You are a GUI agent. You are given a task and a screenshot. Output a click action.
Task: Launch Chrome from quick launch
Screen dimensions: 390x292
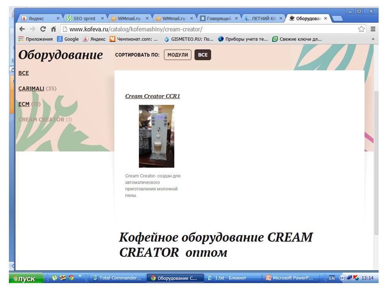tap(71, 278)
